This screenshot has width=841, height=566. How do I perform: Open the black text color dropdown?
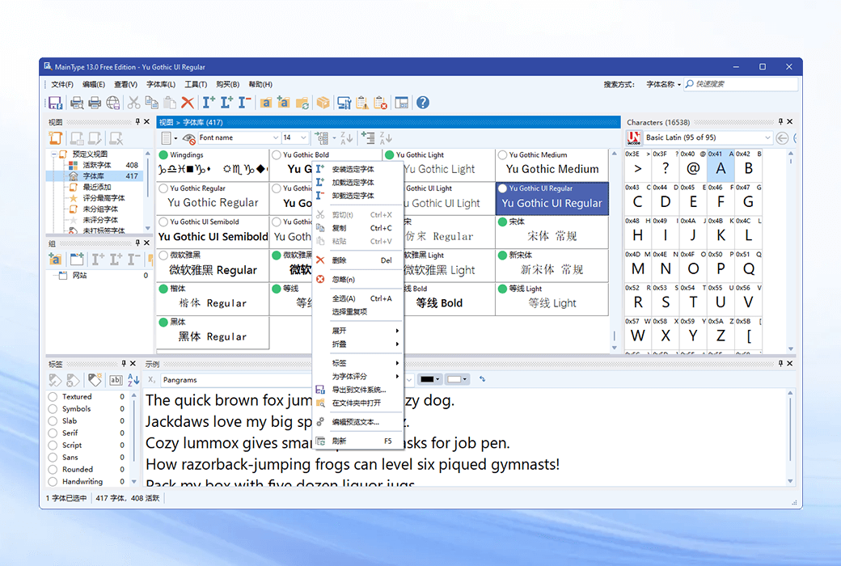438,379
